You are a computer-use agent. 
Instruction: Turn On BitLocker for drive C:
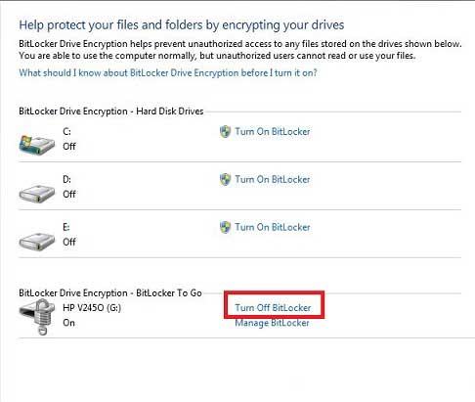pos(273,132)
